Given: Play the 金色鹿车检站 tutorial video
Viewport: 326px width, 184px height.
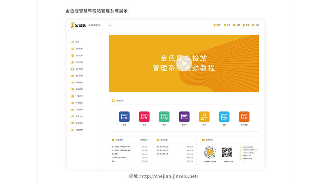Looking at the screenshot, I should (184, 63).
